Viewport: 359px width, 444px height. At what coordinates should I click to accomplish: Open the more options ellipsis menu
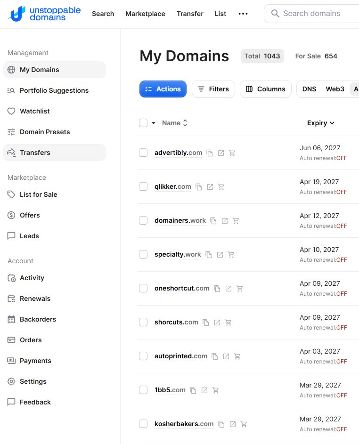point(243,14)
